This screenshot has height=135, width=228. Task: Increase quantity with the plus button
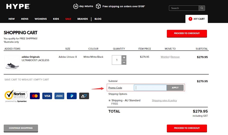[124, 57]
